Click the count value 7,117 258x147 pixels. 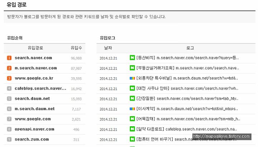point(76,109)
